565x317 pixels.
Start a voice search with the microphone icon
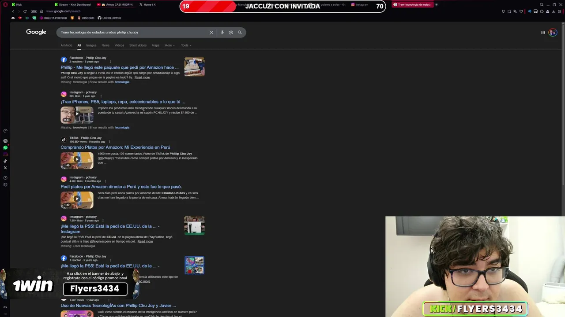222,32
